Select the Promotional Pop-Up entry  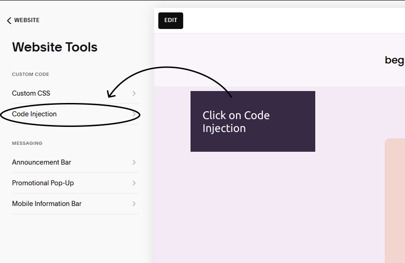[x=75, y=183]
